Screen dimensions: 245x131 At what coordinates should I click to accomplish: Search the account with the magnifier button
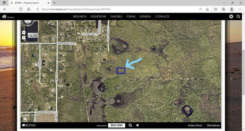pos(130,125)
